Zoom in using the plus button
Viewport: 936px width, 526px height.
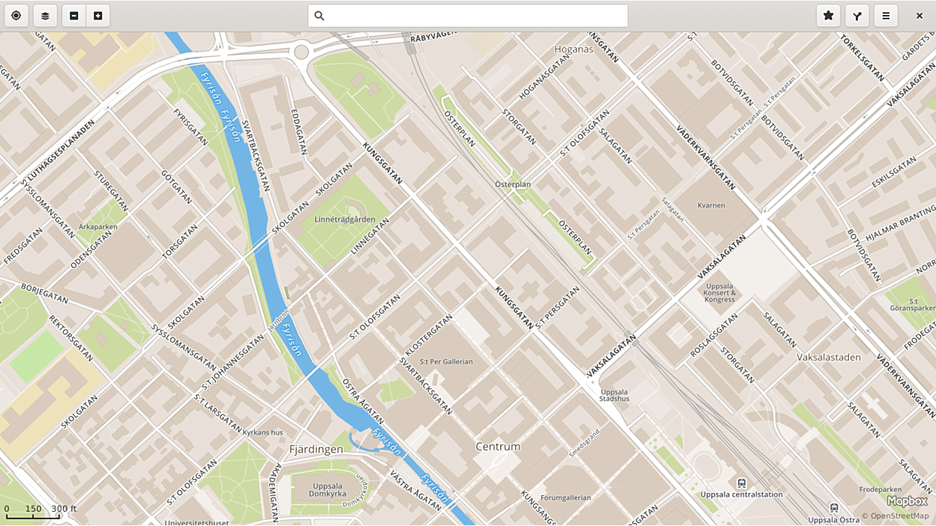97,16
